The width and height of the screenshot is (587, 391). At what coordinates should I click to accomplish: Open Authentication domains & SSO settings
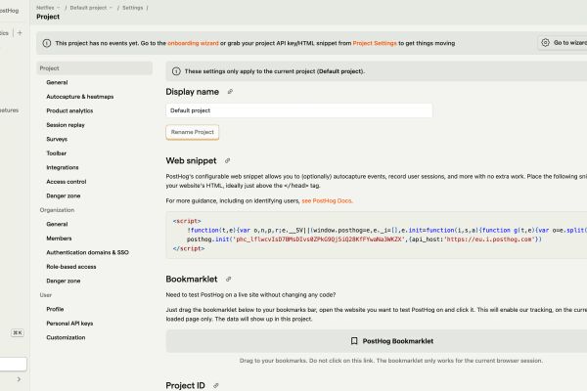pyautogui.click(x=87, y=252)
